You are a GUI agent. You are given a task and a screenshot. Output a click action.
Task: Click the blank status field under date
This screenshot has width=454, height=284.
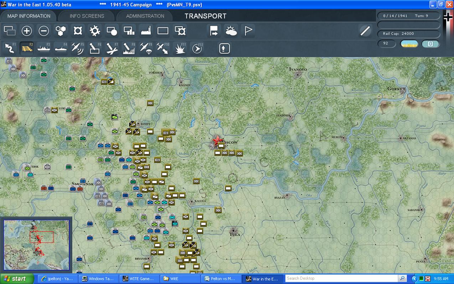(x=409, y=25)
